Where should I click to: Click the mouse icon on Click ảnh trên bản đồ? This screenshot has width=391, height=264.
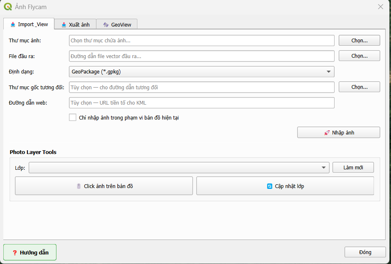tap(79, 186)
